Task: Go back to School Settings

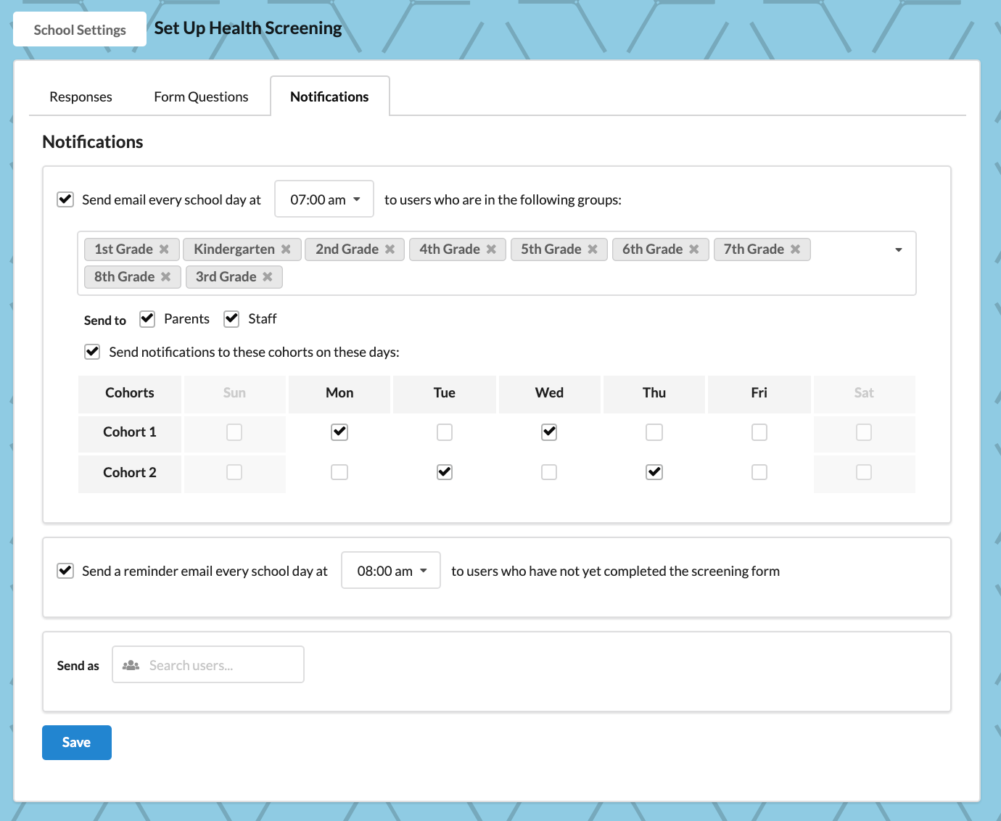Action: click(80, 30)
